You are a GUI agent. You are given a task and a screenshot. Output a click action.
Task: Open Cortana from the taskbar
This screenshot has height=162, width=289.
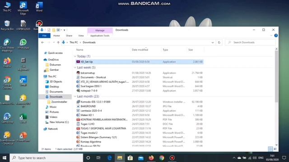click(89, 158)
